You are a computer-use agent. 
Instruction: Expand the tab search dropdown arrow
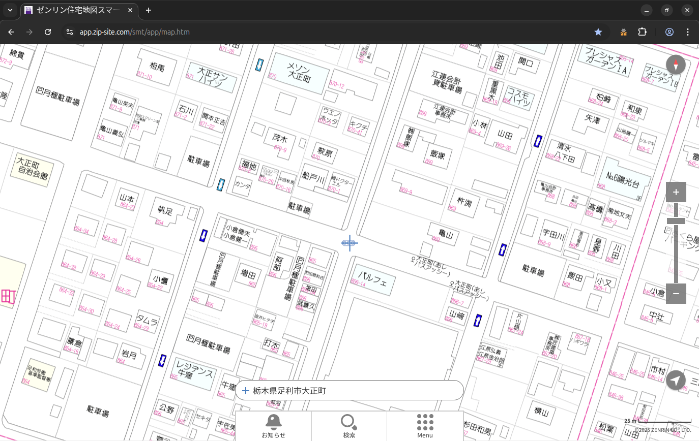(x=10, y=10)
